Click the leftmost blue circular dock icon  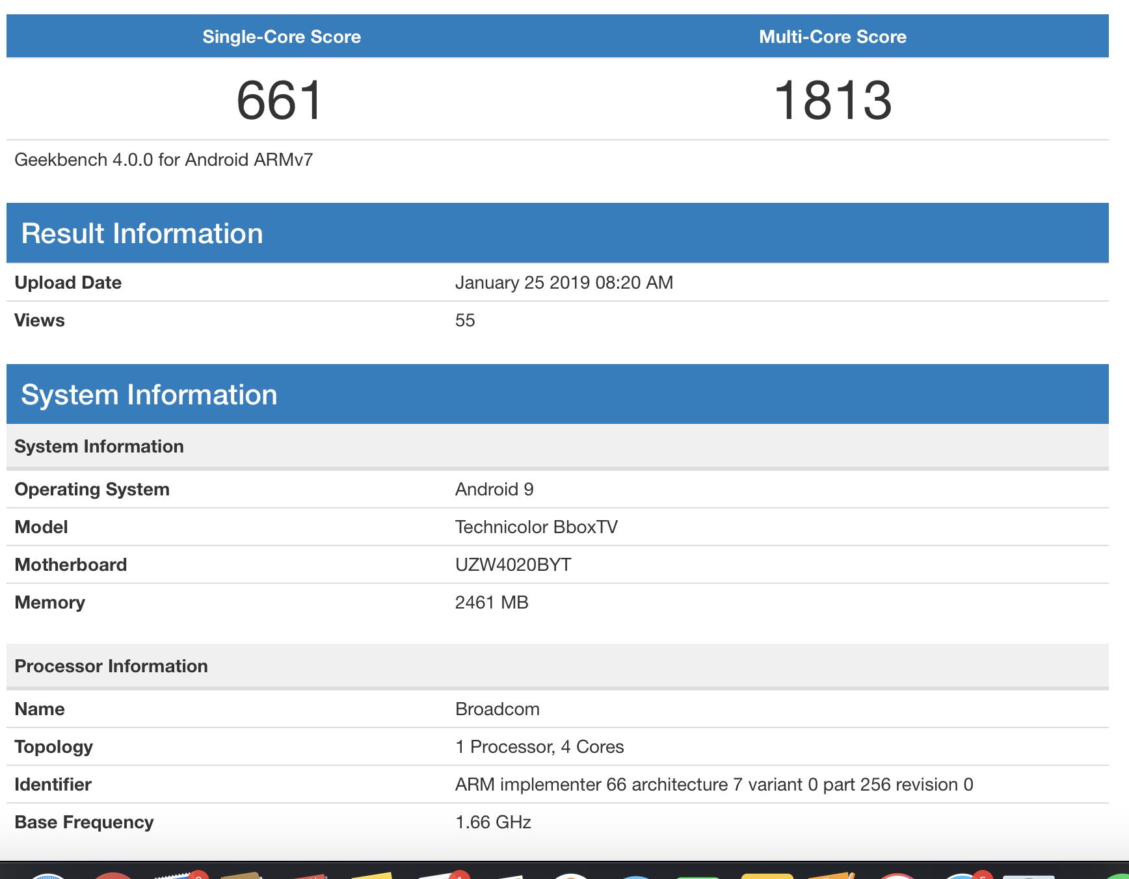pos(48,876)
